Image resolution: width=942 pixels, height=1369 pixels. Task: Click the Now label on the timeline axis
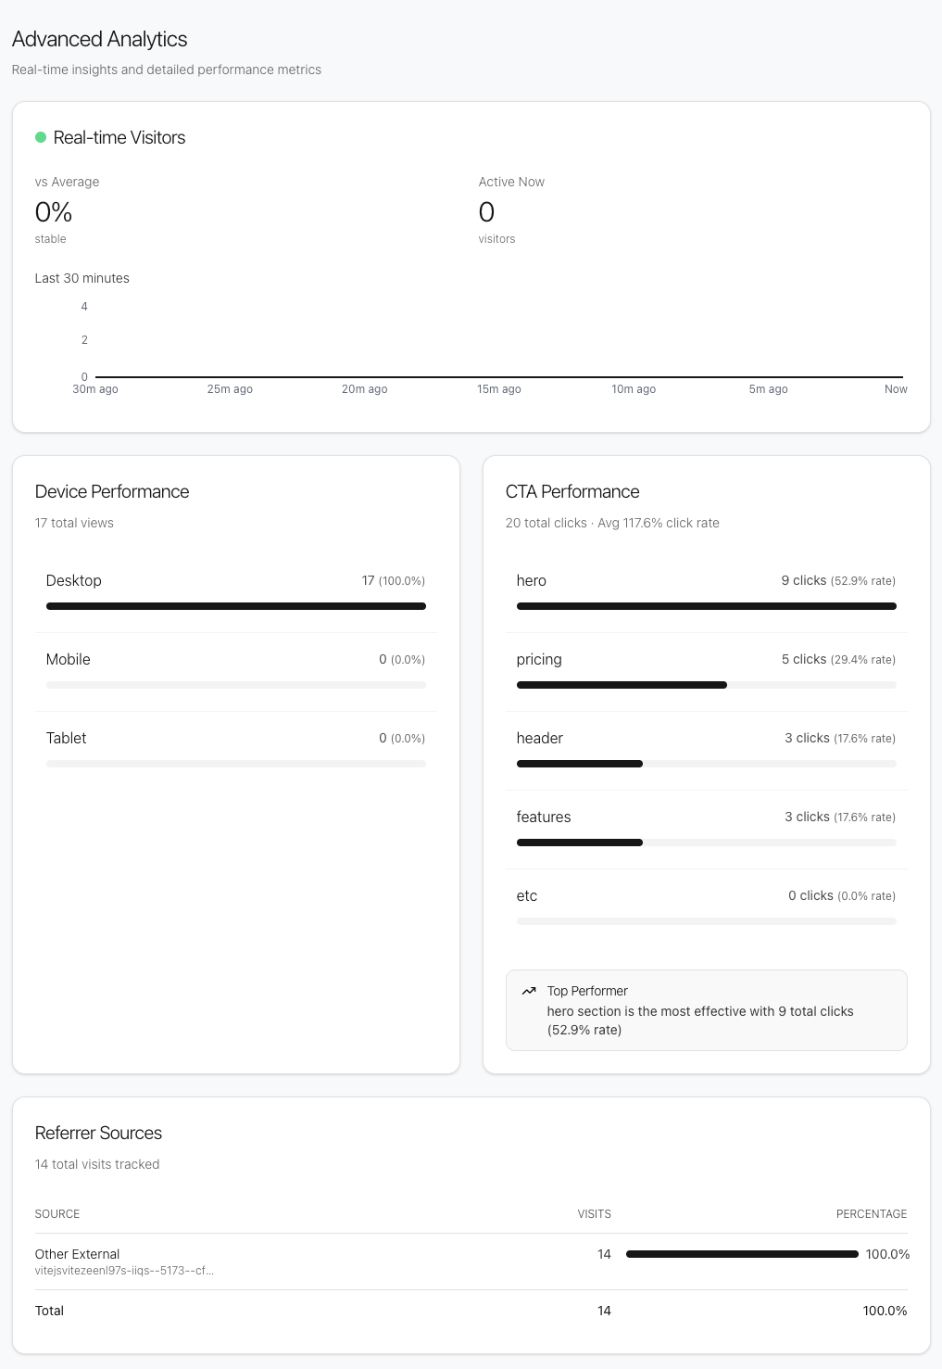point(896,389)
